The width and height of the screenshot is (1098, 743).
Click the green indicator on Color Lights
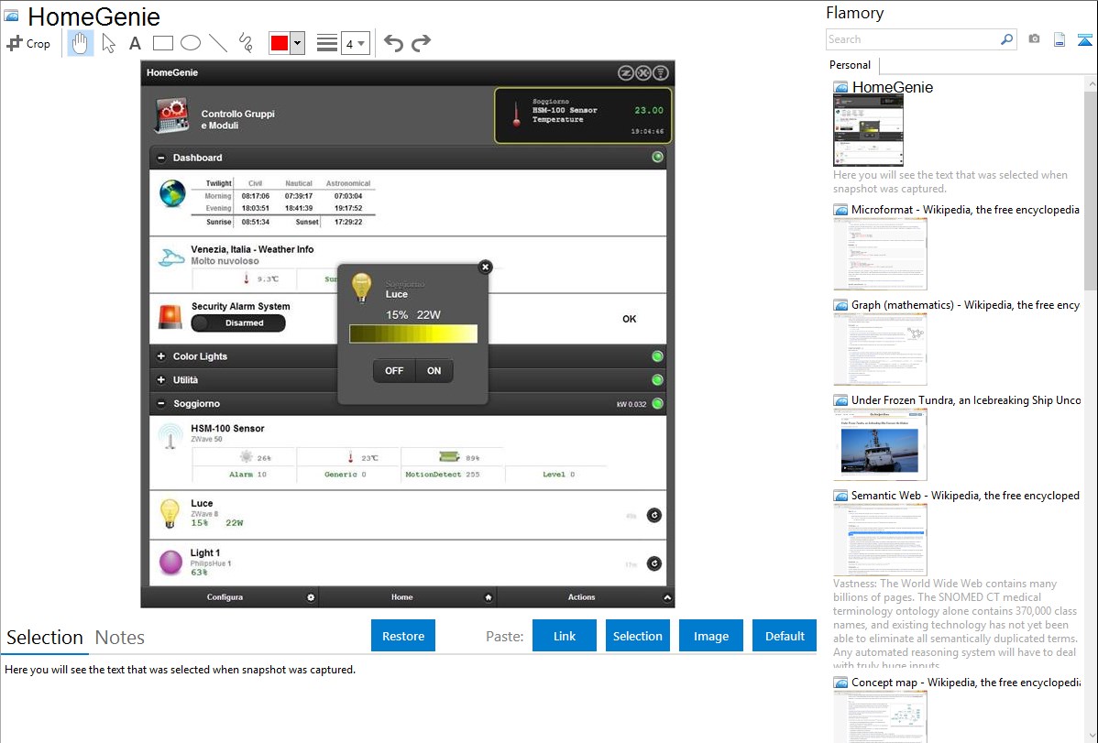(x=657, y=356)
